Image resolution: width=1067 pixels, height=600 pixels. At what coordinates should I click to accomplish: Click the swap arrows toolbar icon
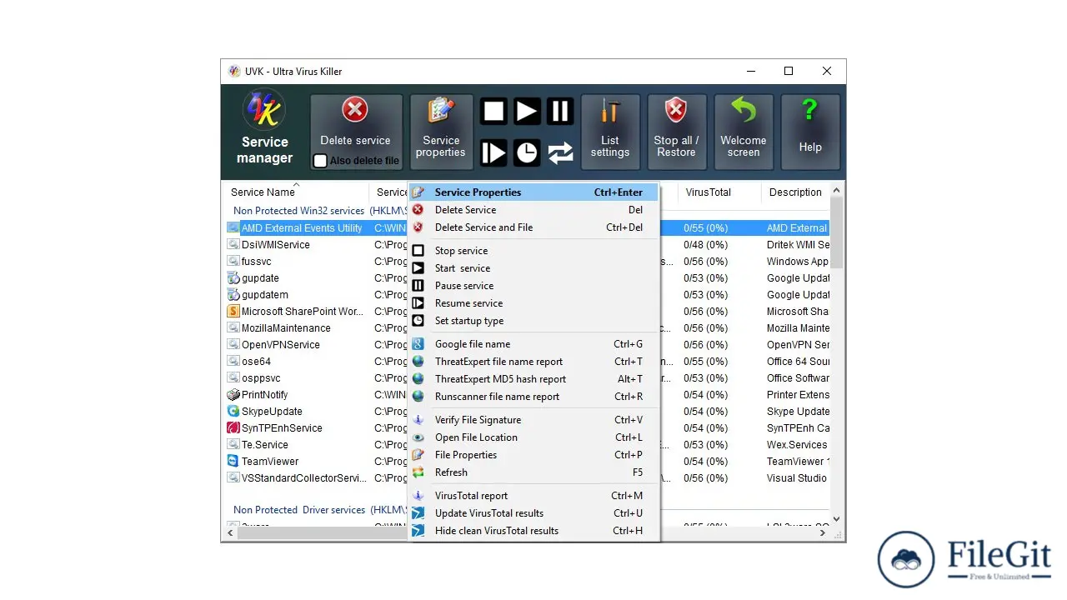coord(560,152)
